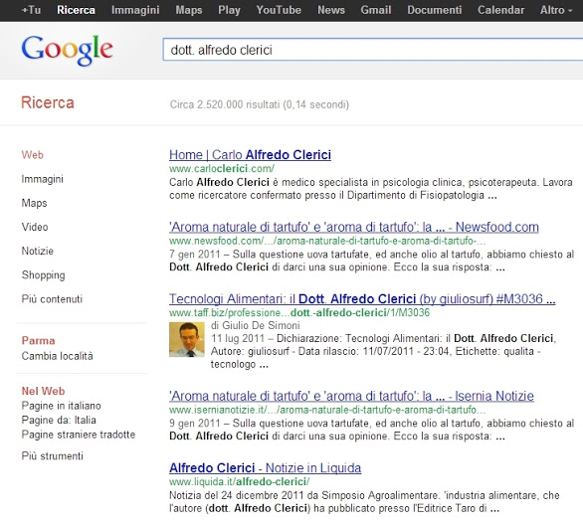Click the Nel Web section heading
This screenshot has height=527, width=583.
[43, 391]
